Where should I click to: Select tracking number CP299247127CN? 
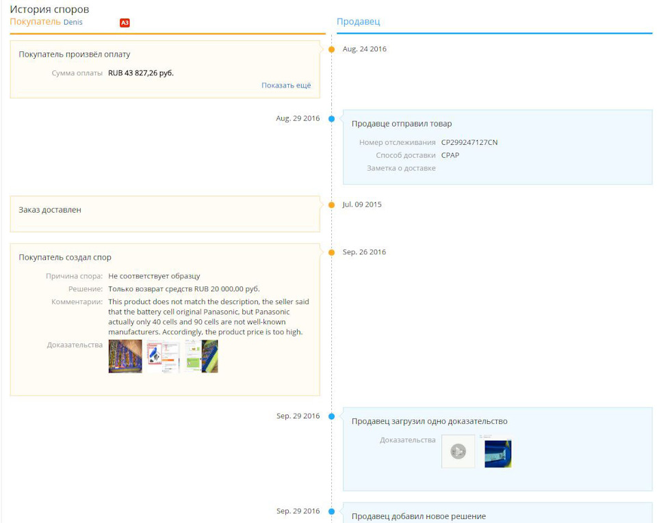pos(469,143)
